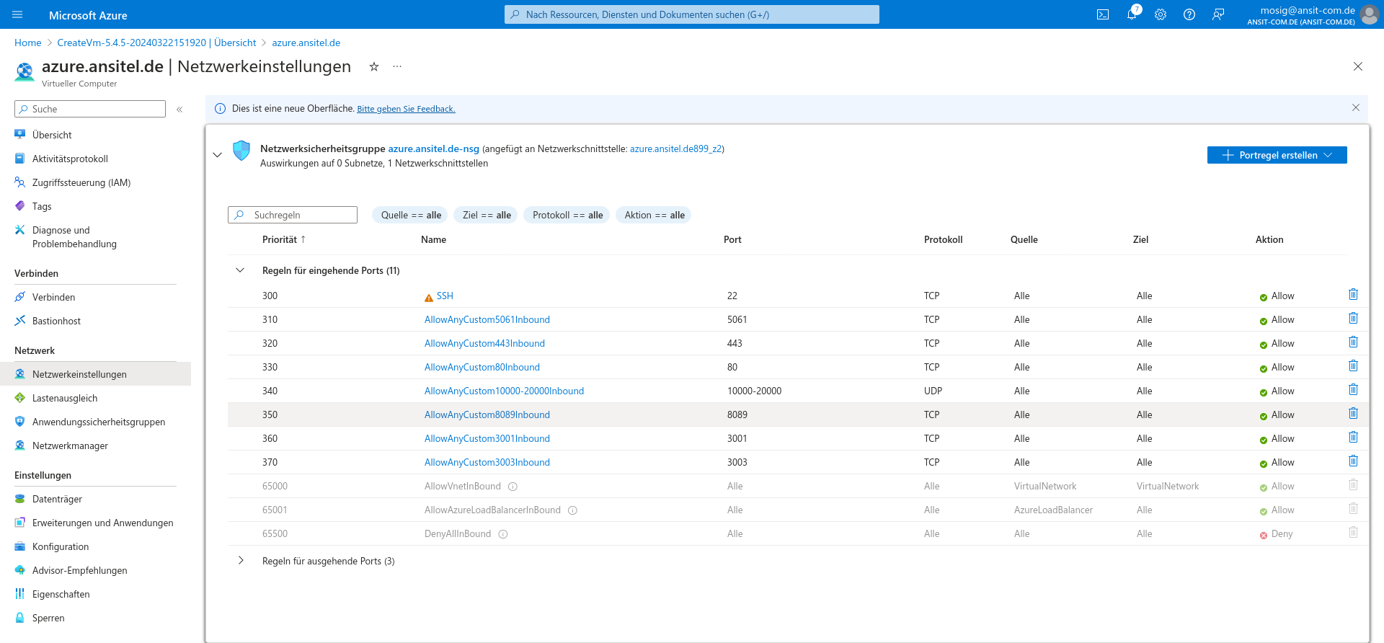Click the azure.ansitel.de-nsg link
Screen dimensions: 1384x643
(433, 148)
